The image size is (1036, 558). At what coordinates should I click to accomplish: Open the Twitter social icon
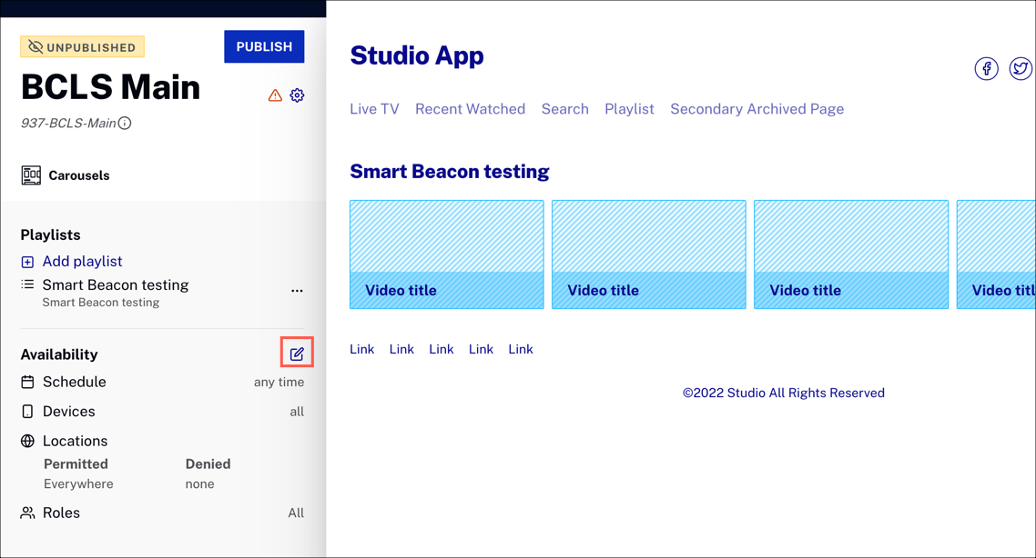pos(1021,68)
